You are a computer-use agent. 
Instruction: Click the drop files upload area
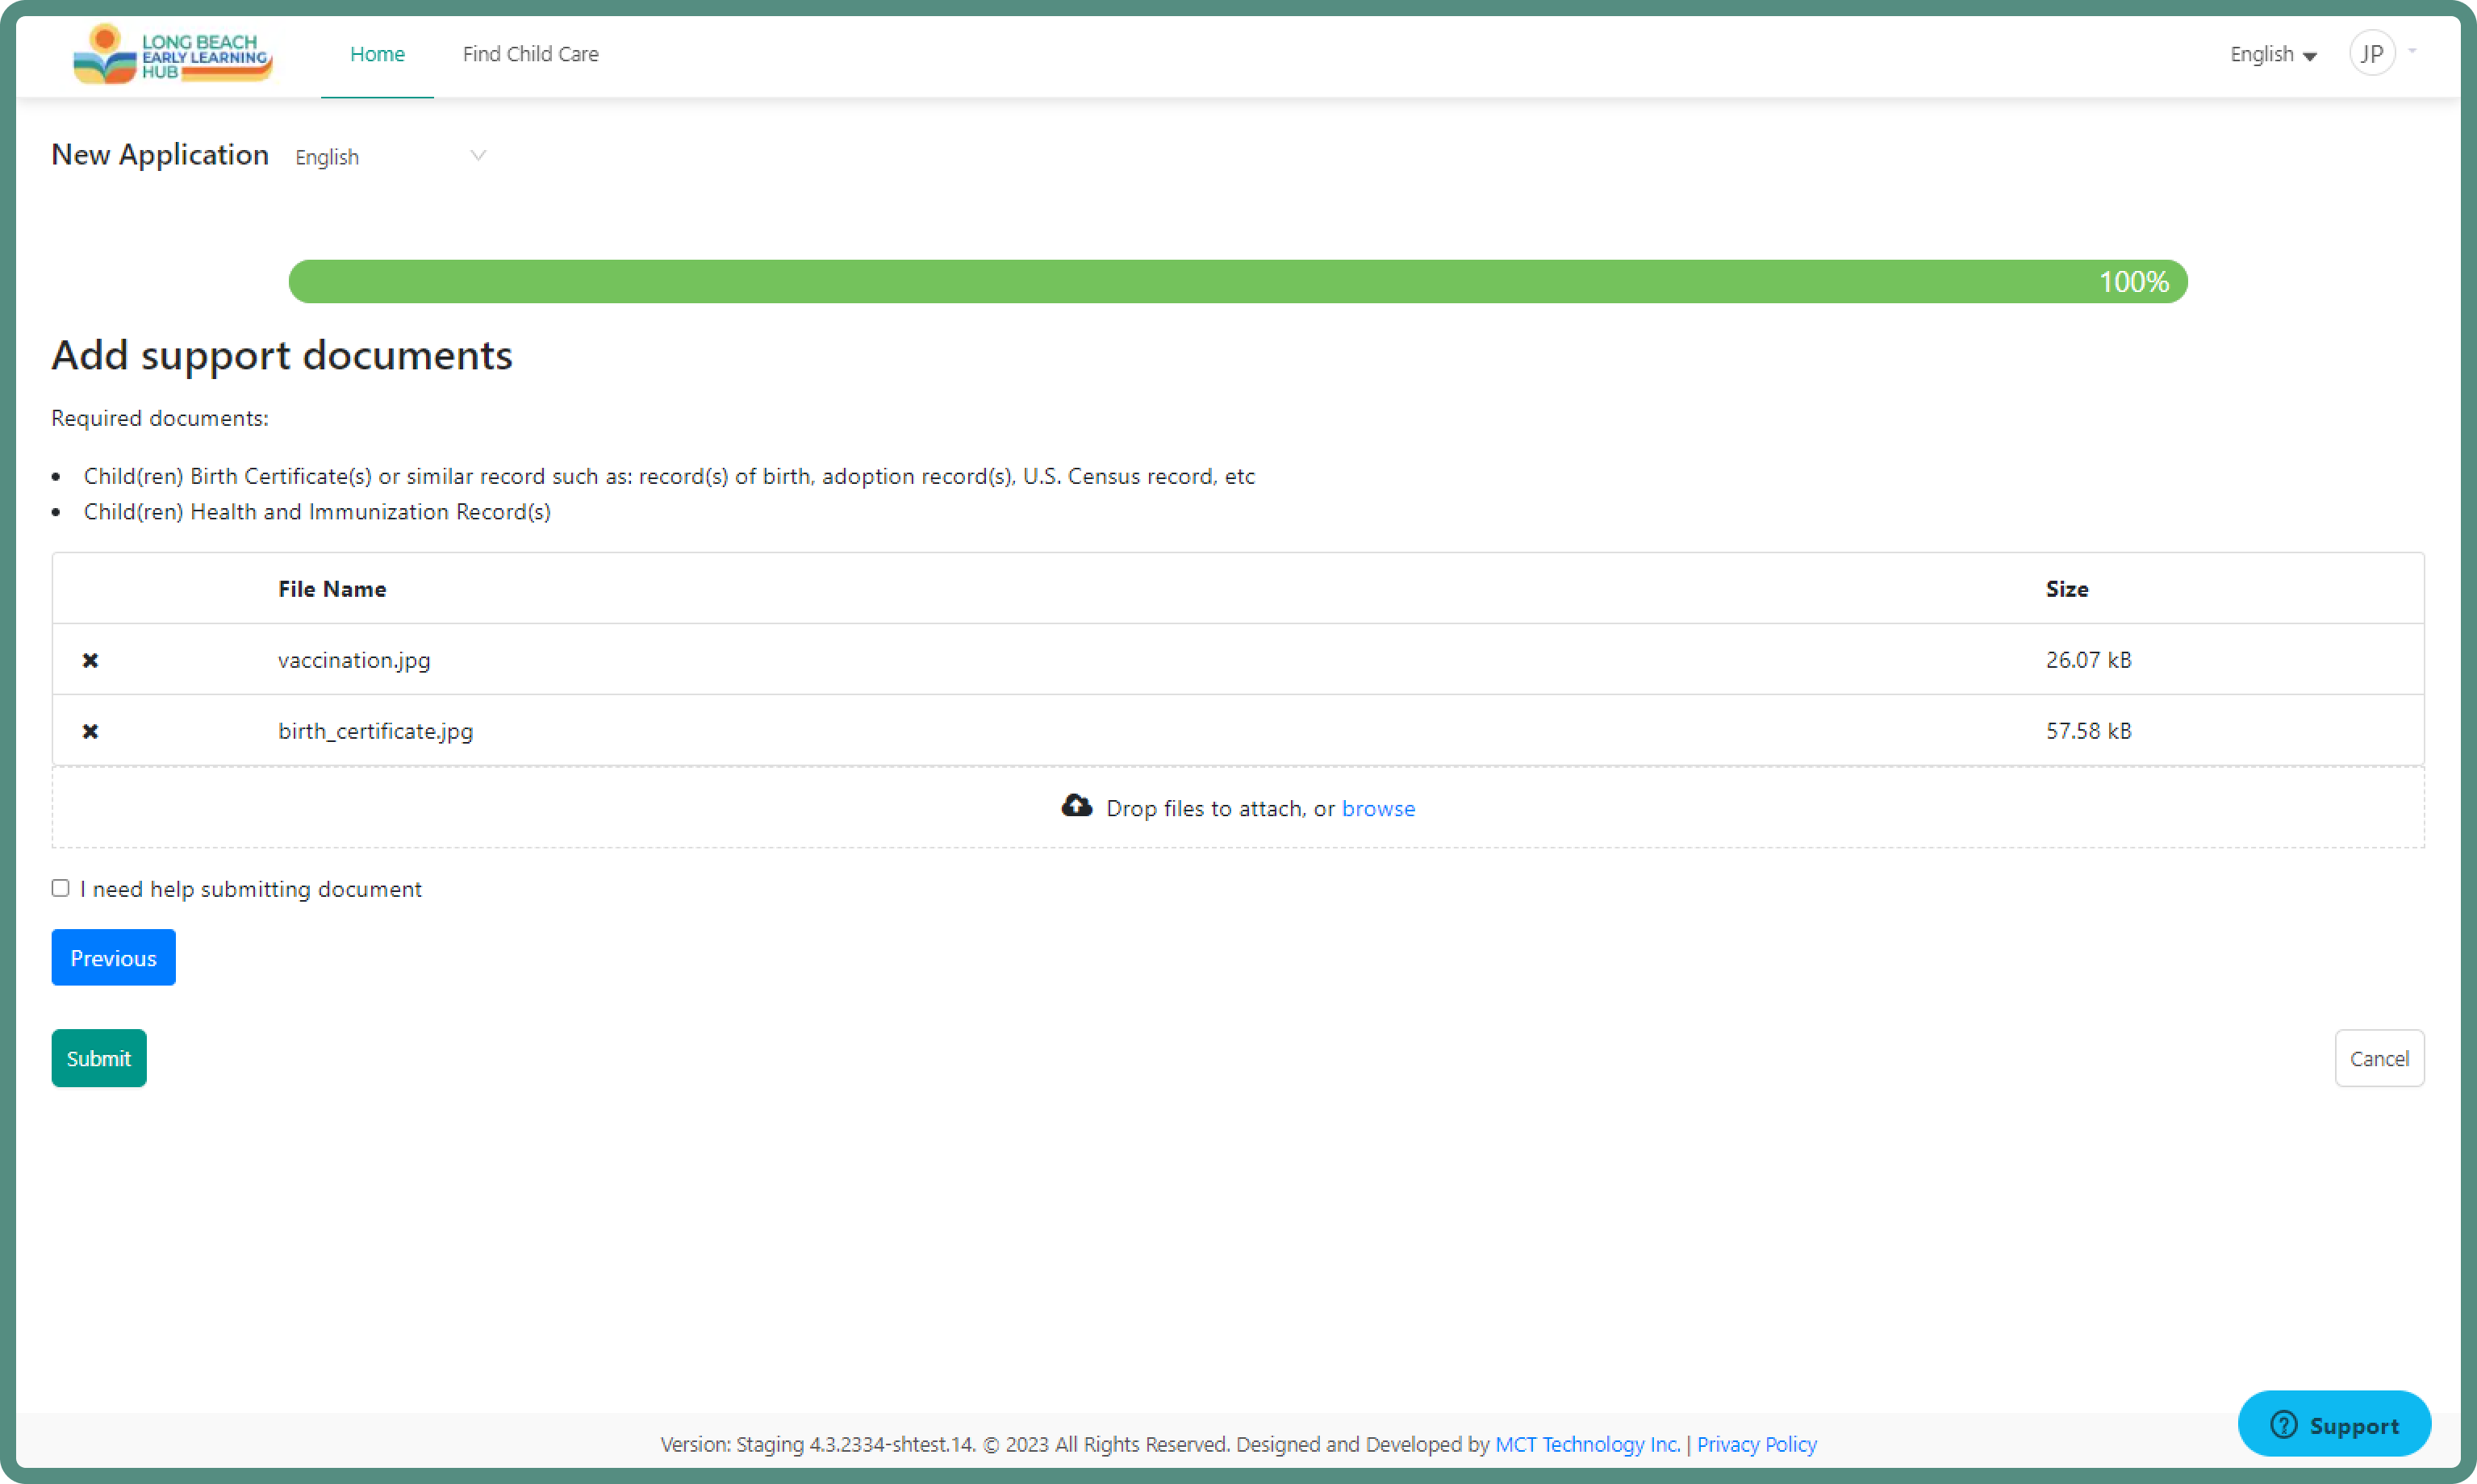point(1238,808)
